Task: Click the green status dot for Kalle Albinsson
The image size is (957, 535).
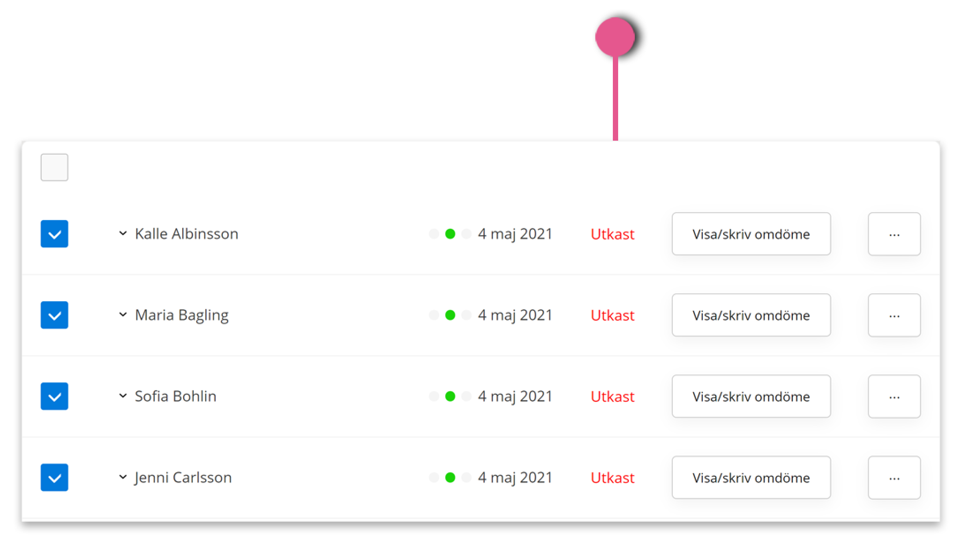Action: (x=450, y=234)
